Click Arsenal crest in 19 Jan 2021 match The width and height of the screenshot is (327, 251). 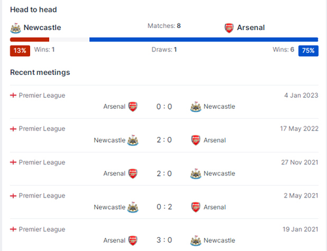(x=133, y=241)
